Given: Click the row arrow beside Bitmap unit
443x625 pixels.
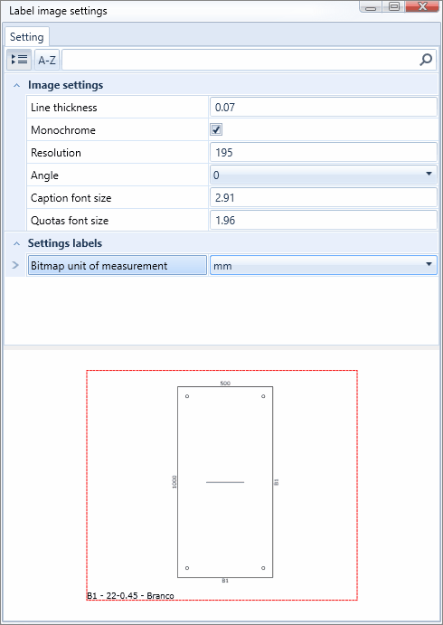Looking at the screenshot, I should point(15,265).
